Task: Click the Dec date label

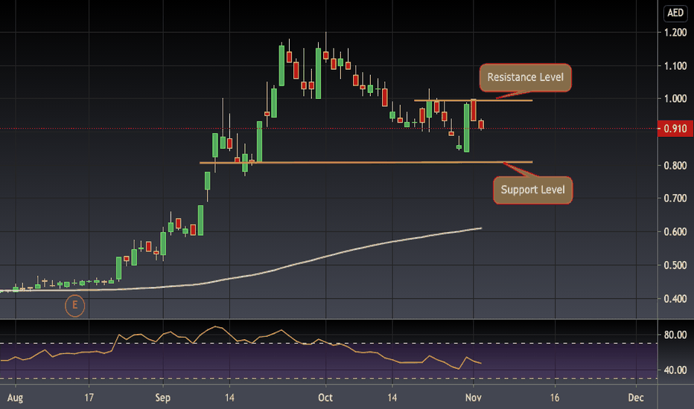Action: tap(636, 398)
